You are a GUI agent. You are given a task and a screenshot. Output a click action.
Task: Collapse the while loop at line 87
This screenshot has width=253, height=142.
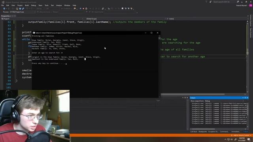click(15, 39)
